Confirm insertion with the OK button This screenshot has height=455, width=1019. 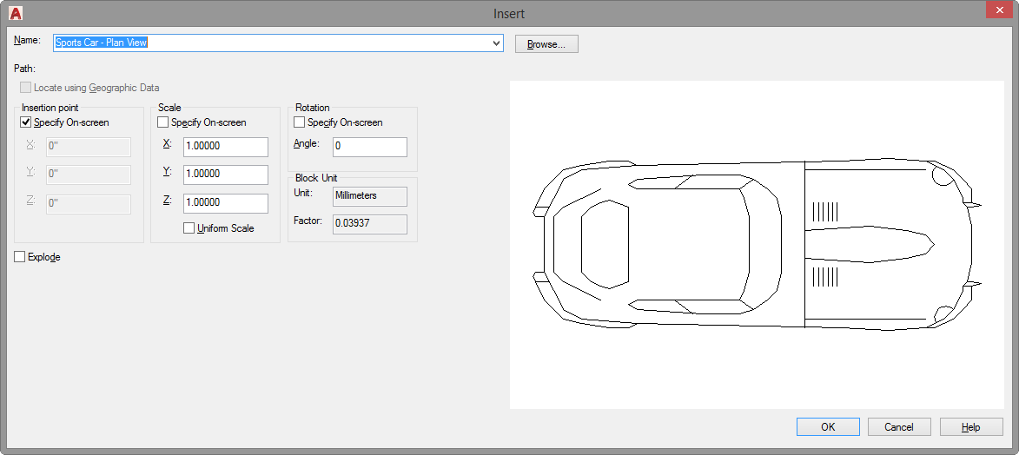tap(828, 426)
